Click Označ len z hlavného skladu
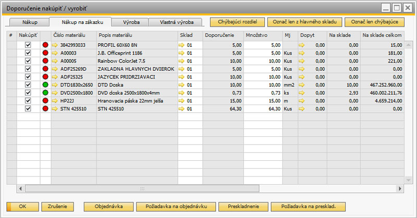The width and height of the screenshot is (417, 218). pyautogui.click(x=305, y=22)
